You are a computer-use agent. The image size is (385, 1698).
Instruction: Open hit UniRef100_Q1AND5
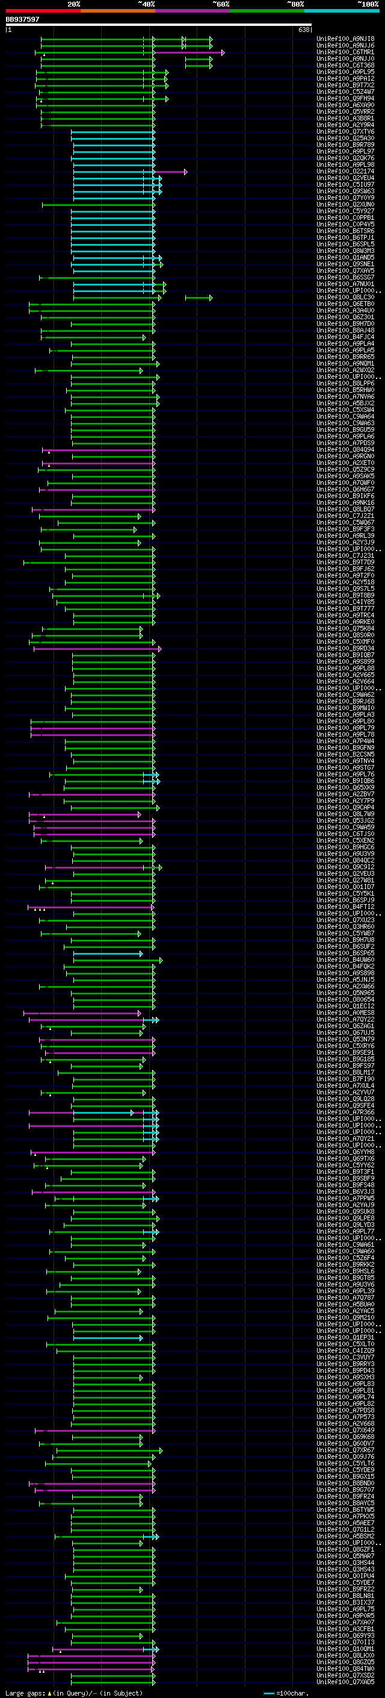[x=345, y=258]
